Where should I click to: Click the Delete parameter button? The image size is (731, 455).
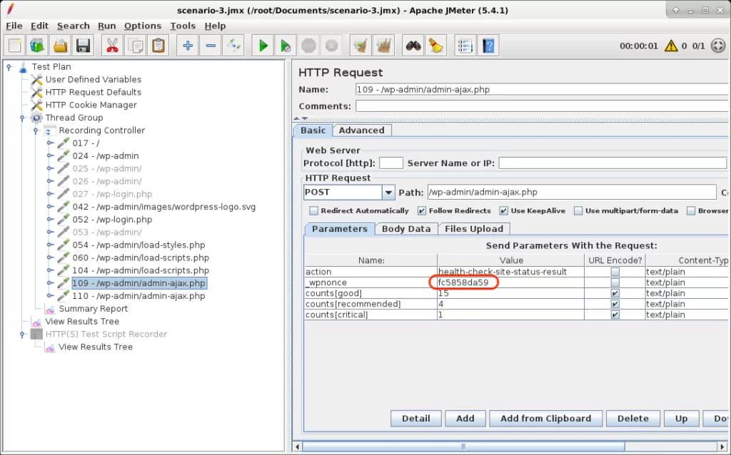coord(632,419)
